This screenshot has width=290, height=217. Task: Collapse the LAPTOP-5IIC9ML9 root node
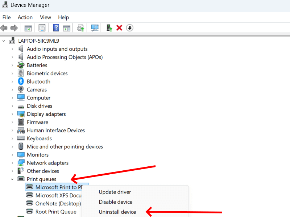[x=4, y=41]
